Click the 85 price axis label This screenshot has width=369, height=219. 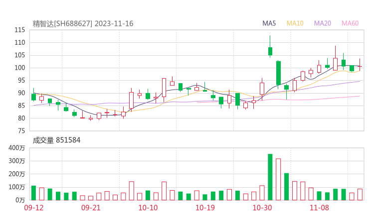coord(21,106)
